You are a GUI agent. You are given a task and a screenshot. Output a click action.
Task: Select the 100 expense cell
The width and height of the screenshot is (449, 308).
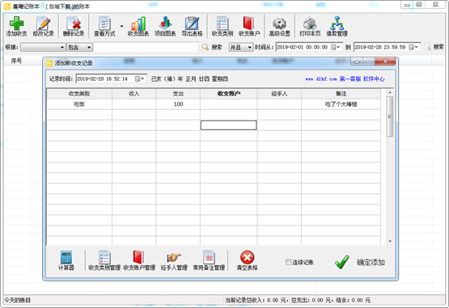point(178,104)
